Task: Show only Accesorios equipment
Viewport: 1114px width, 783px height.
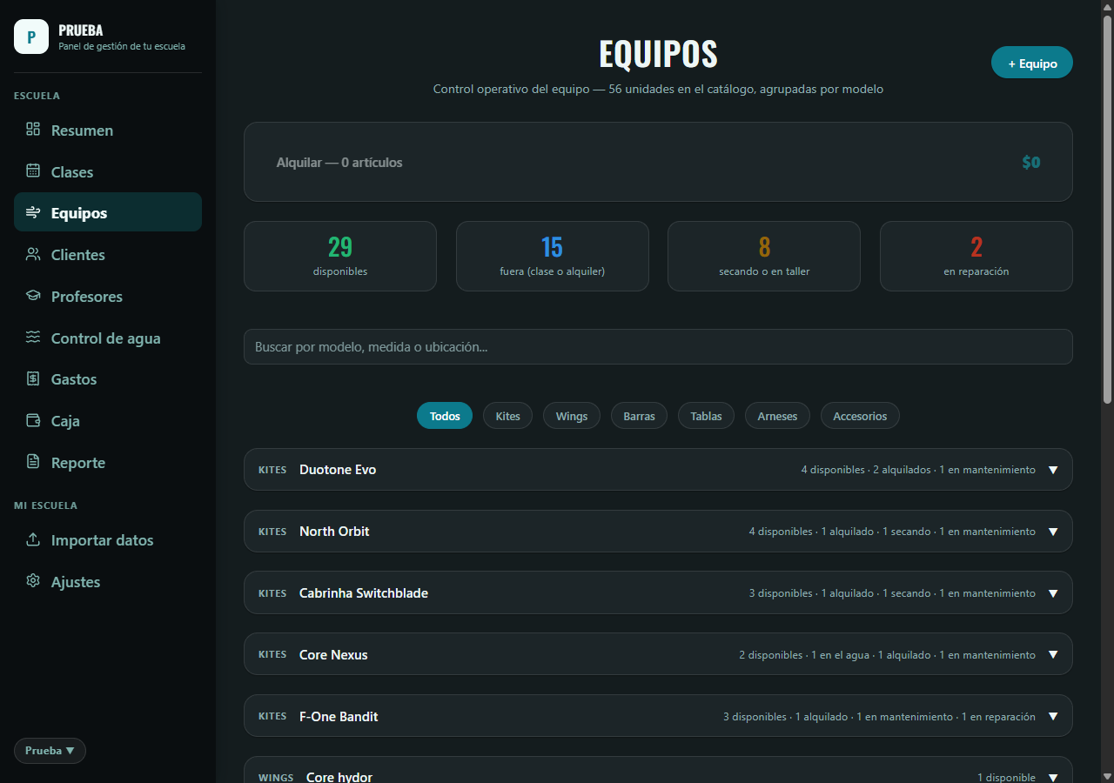Action: (x=860, y=416)
